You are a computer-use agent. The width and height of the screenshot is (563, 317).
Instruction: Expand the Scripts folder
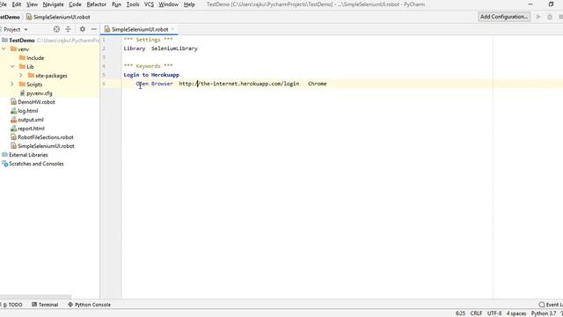pyautogui.click(x=12, y=85)
